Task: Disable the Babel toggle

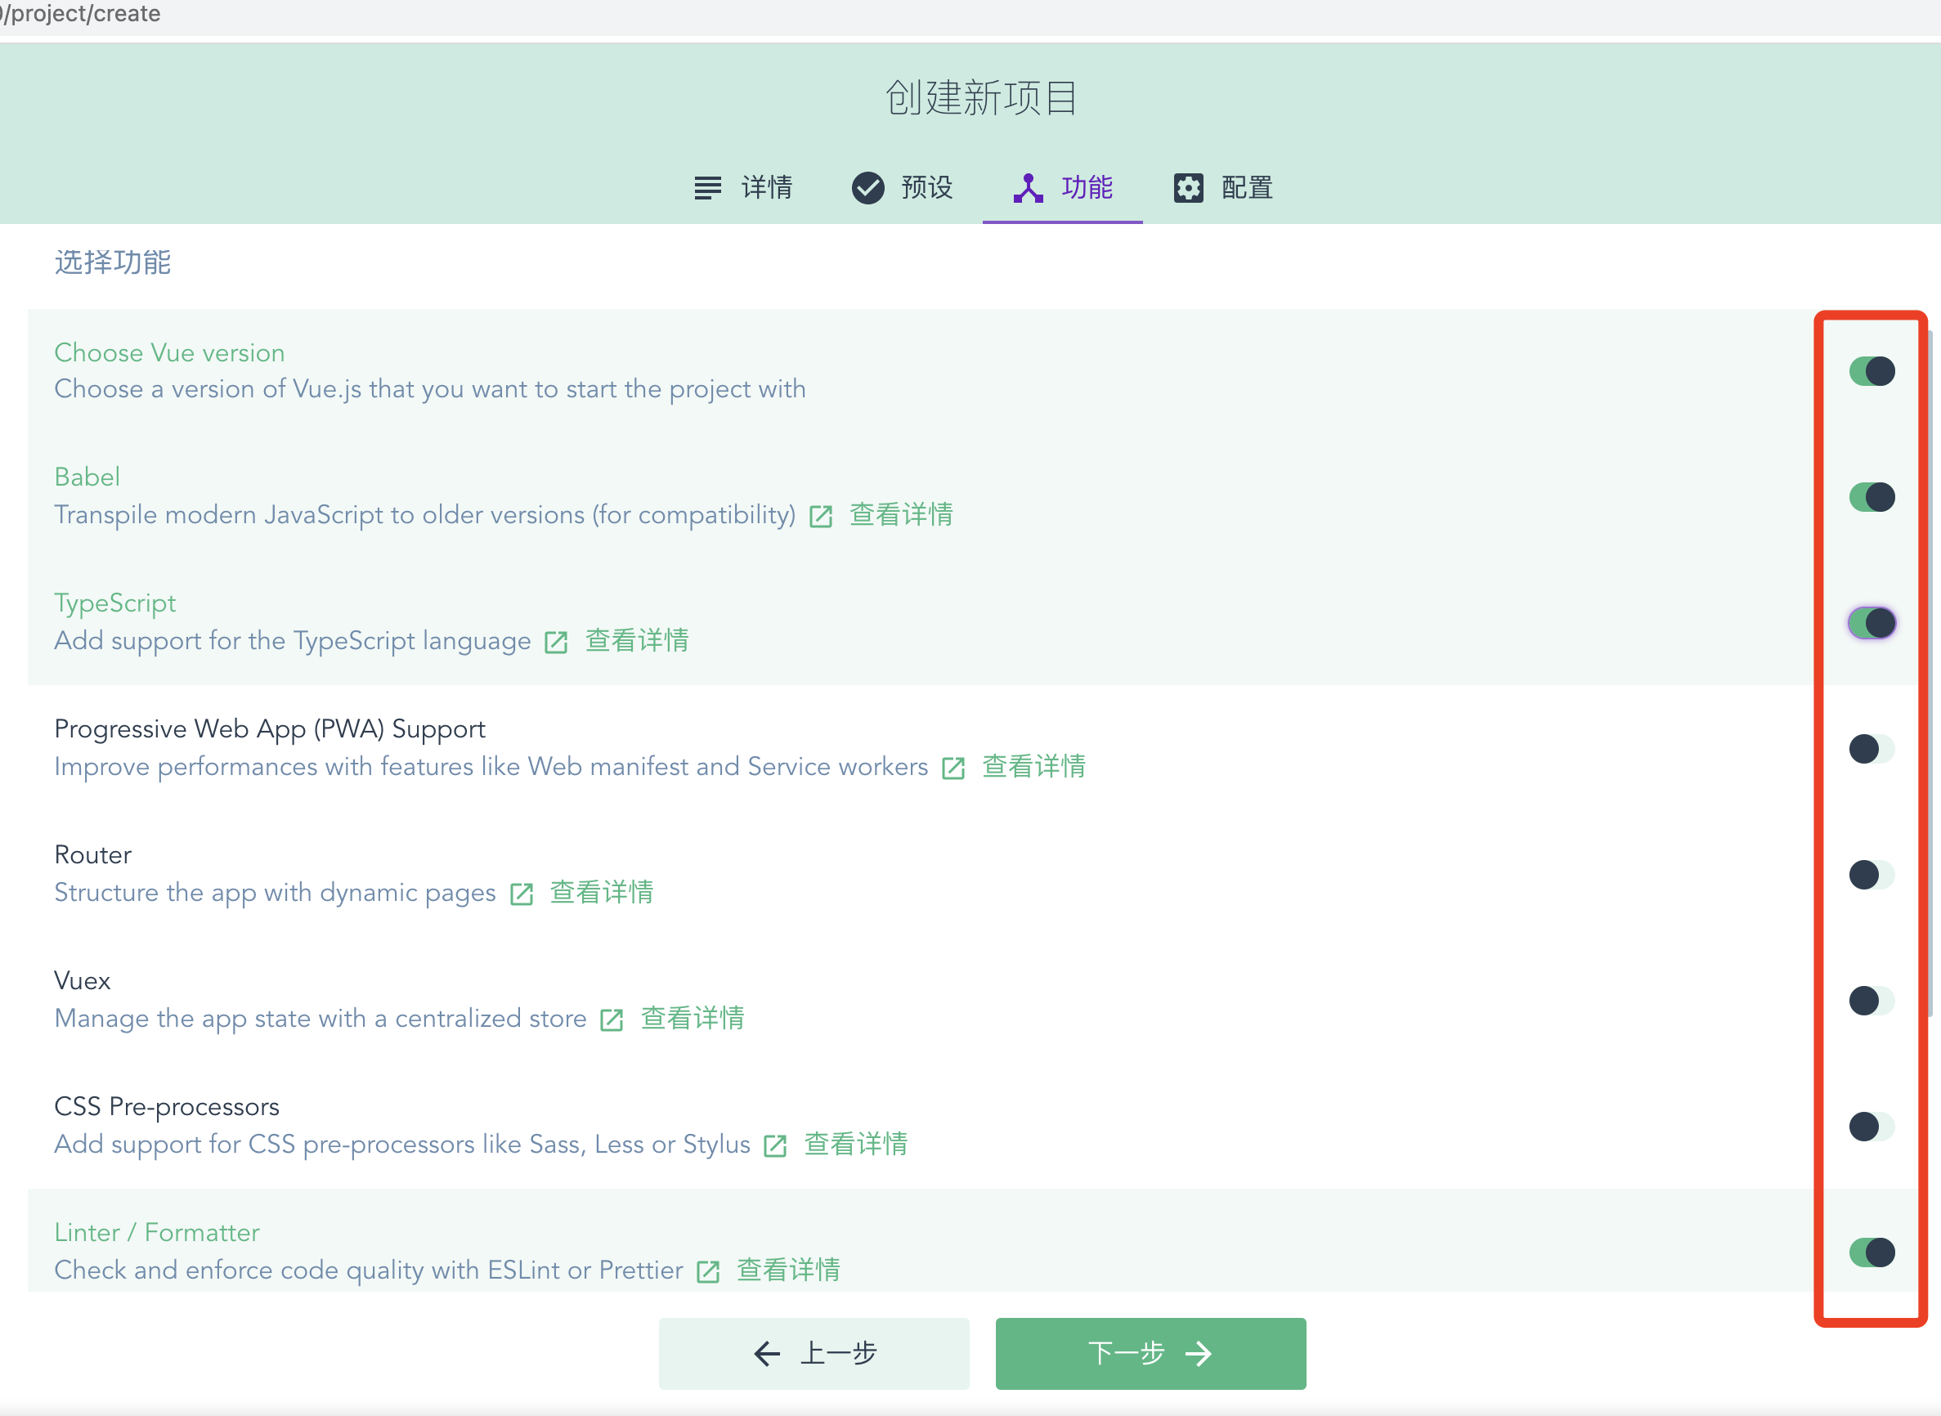Action: coord(1871,497)
